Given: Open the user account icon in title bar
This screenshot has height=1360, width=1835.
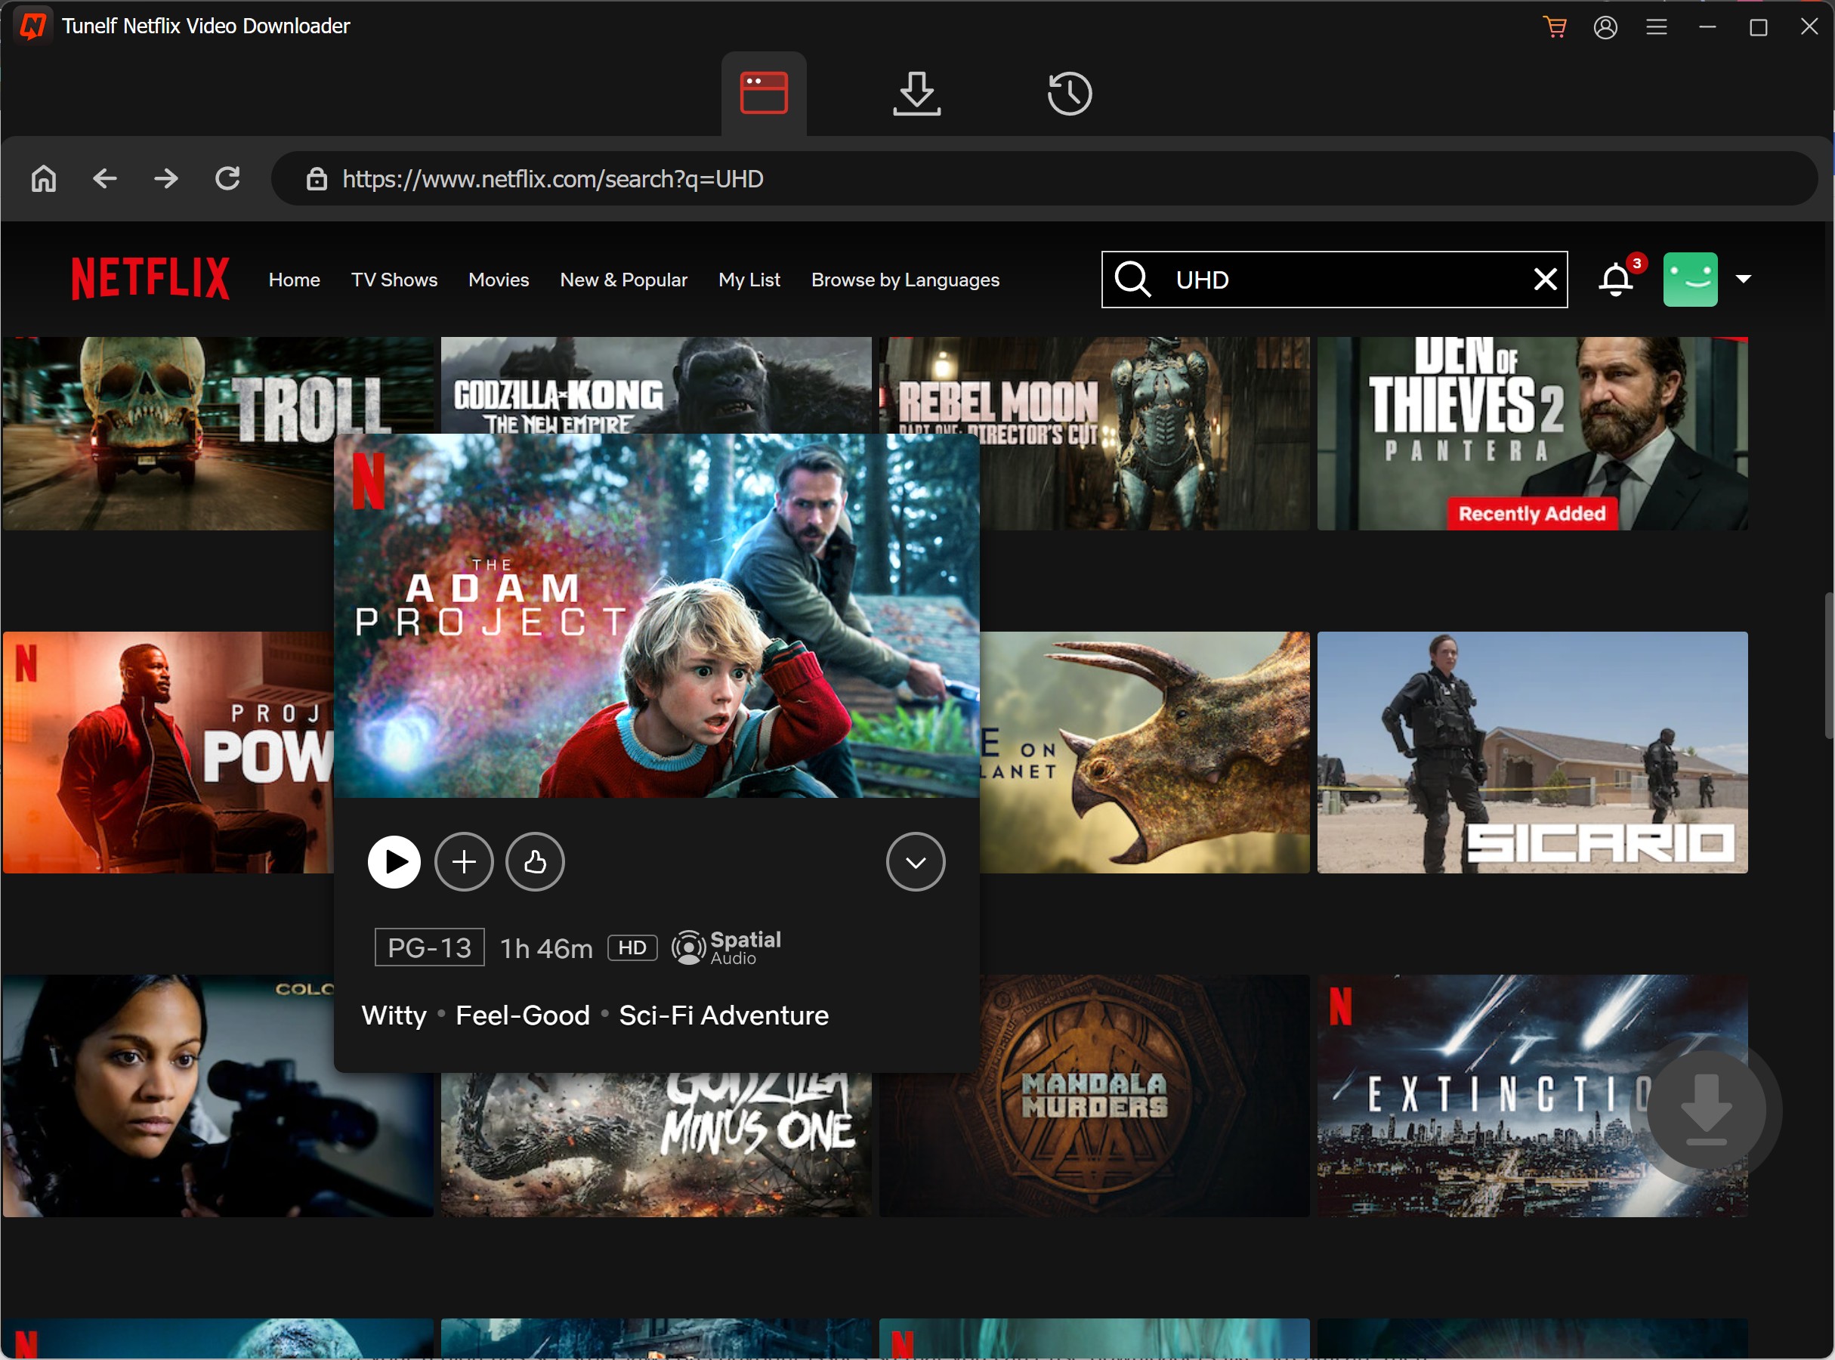Looking at the screenshot, I should 1605,26.
